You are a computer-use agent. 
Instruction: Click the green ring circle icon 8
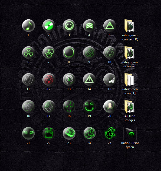point(69,53)
